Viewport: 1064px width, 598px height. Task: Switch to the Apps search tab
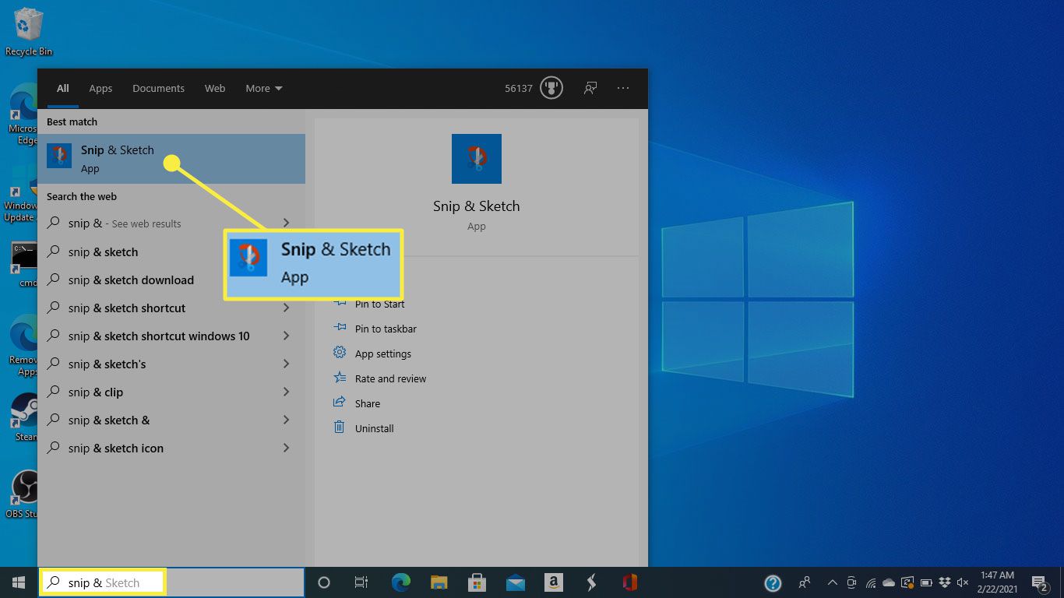click(100, 88)
